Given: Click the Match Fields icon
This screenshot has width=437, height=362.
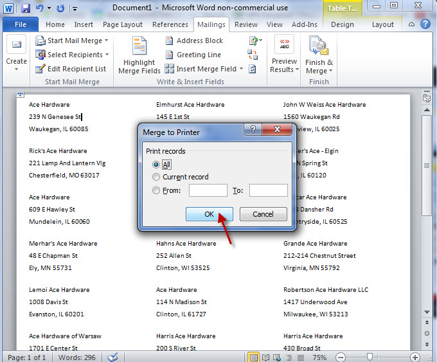Looking at the screenshot, I should pos(253,55).
